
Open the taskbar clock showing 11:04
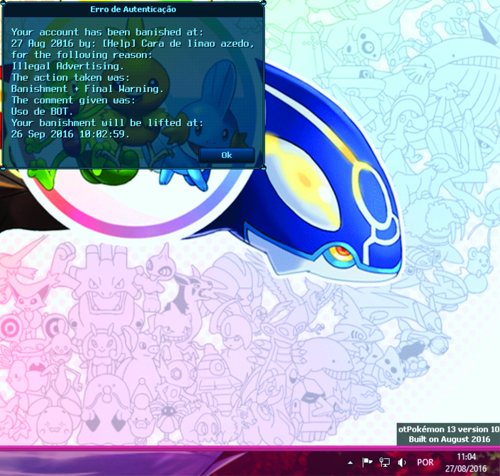click(x=466, y=456)
